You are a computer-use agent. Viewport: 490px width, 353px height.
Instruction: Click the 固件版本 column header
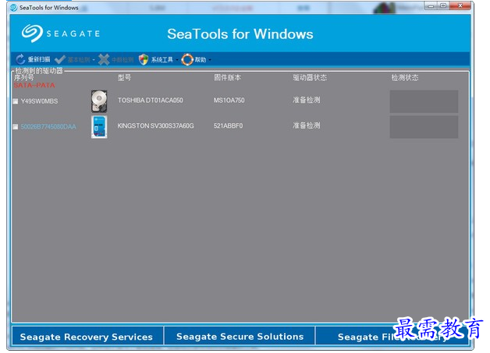pyautogui.click(x=228, y=77)
